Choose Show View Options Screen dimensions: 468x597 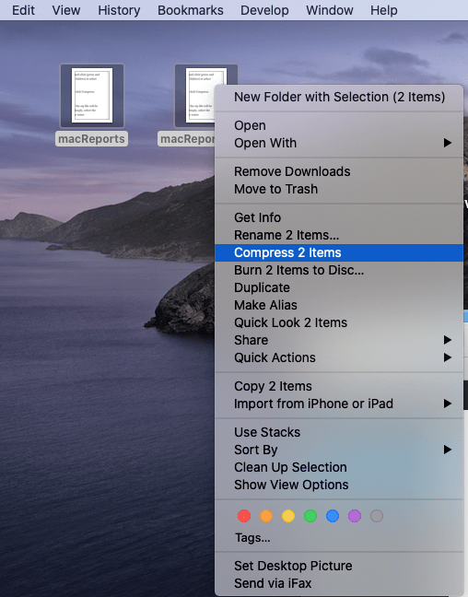click(339, 485)
